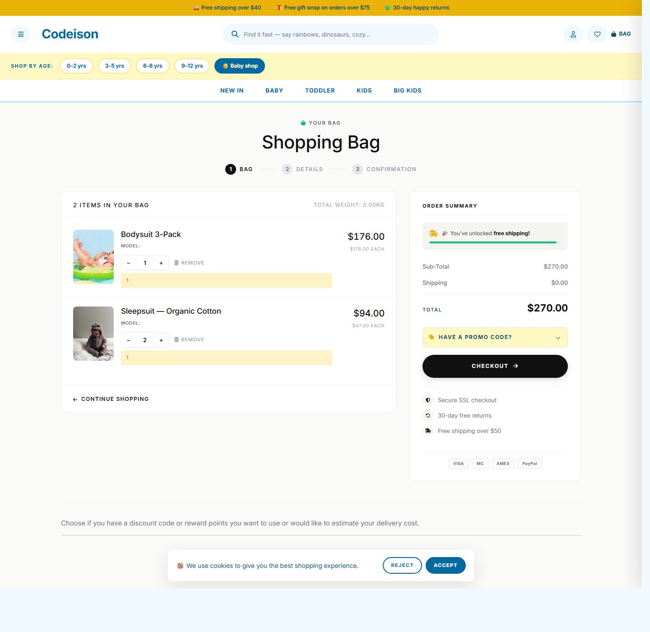
Task: Enable the 9–12 yrs age filter
Action: (x=191, y=65)
